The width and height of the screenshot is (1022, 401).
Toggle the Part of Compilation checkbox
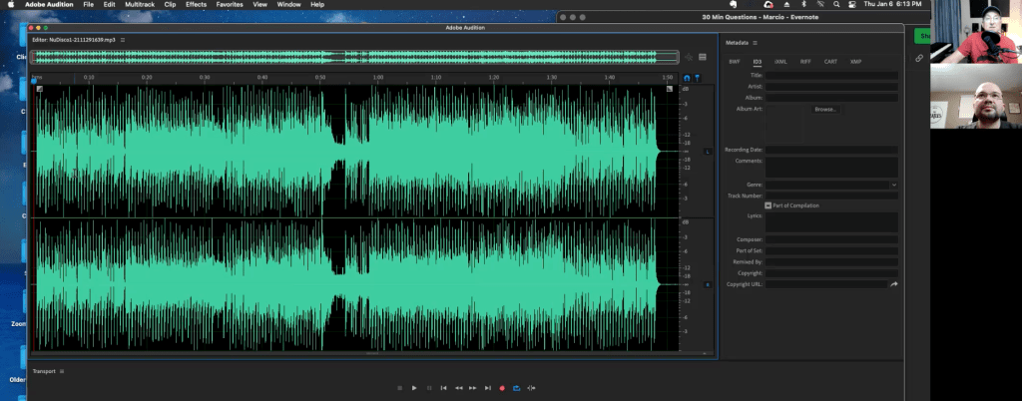(768, 205)
